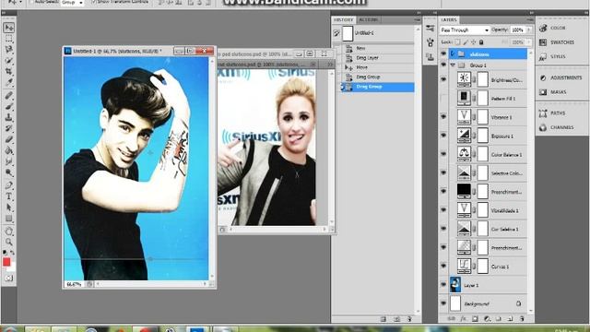Click the add layer mask icon
This screenshot has height=332, width=590.
click(x=475, y=319)
